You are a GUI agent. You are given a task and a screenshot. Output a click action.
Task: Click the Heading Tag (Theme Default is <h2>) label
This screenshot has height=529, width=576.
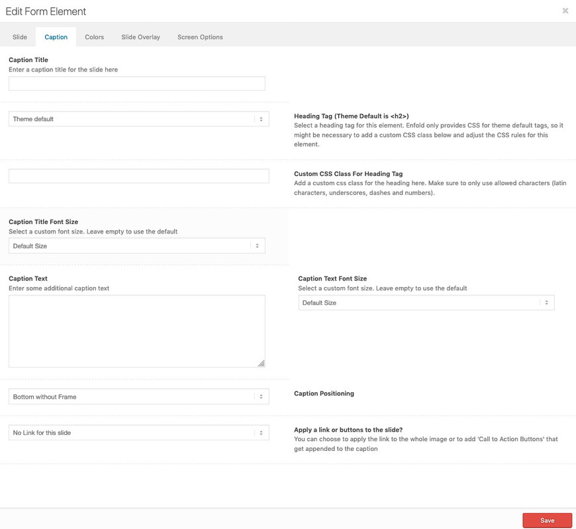(351, 116)
